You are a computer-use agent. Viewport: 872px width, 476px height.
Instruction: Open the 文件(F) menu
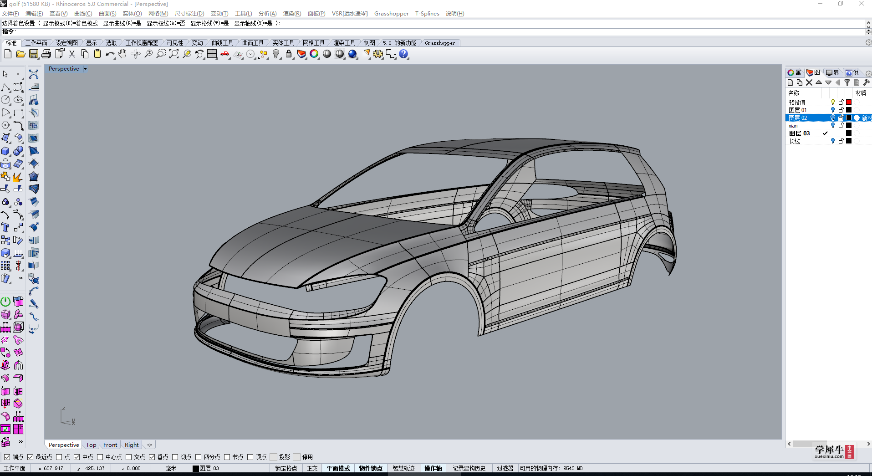click(10, 14)
